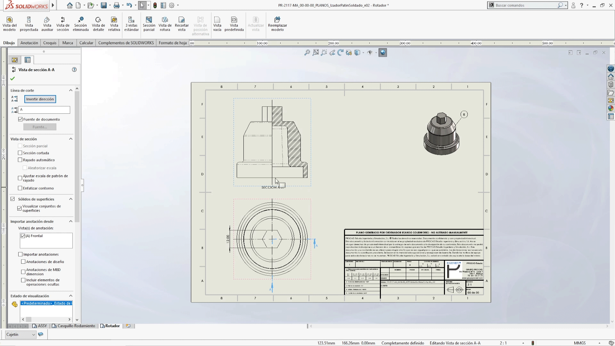Add a Vista predefinida
Image resolution: width=615 pixels, height=346 pixels.
(x=234, y=24)
